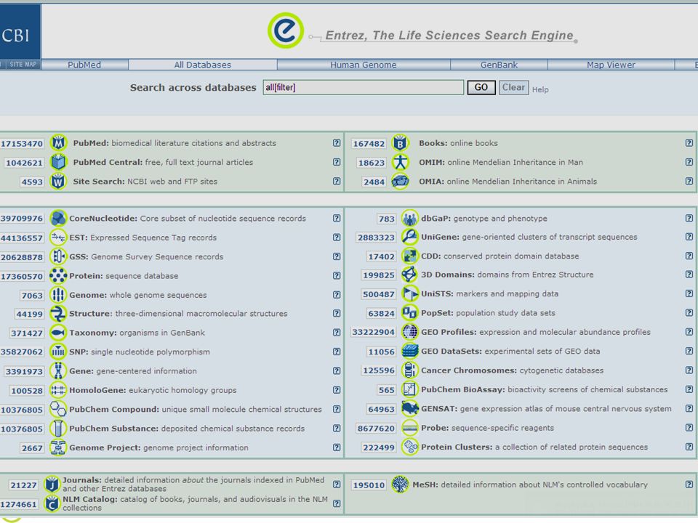The height and width of the screenshot is (523, 698).
Task: Open OMIM result count 18623
Action: pos(372,163)
